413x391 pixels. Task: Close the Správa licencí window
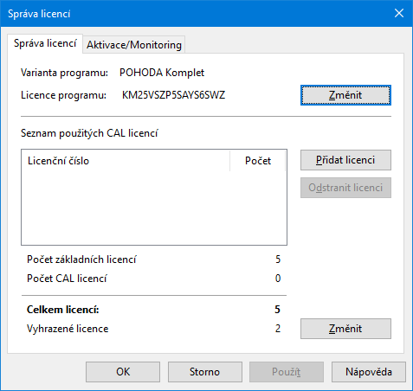click(399, 13)
